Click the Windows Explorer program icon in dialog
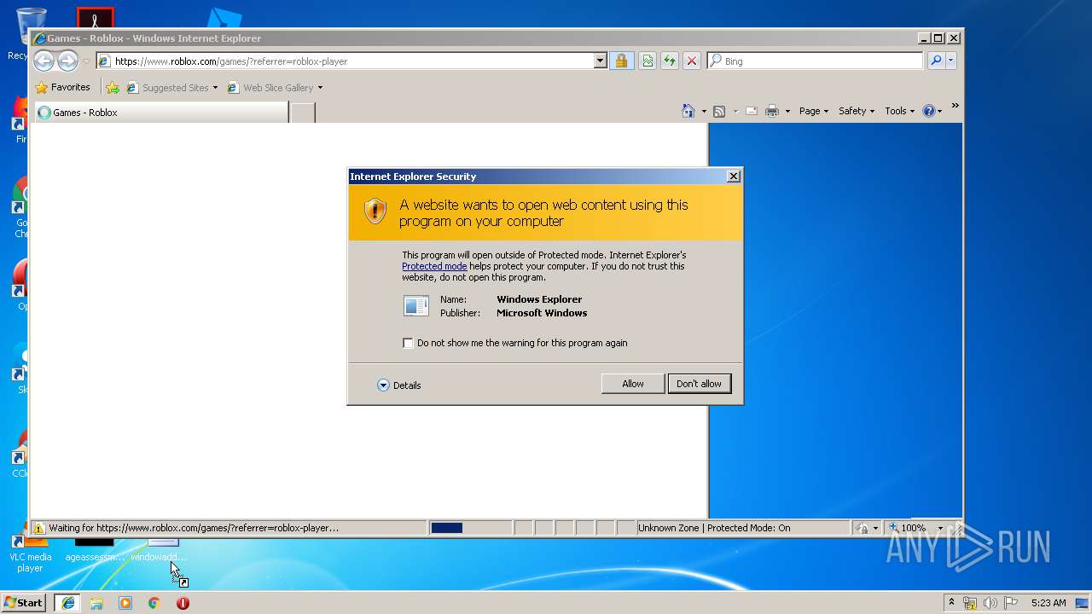Viewport: 1092px width, 614px height. tap(416, 306)
